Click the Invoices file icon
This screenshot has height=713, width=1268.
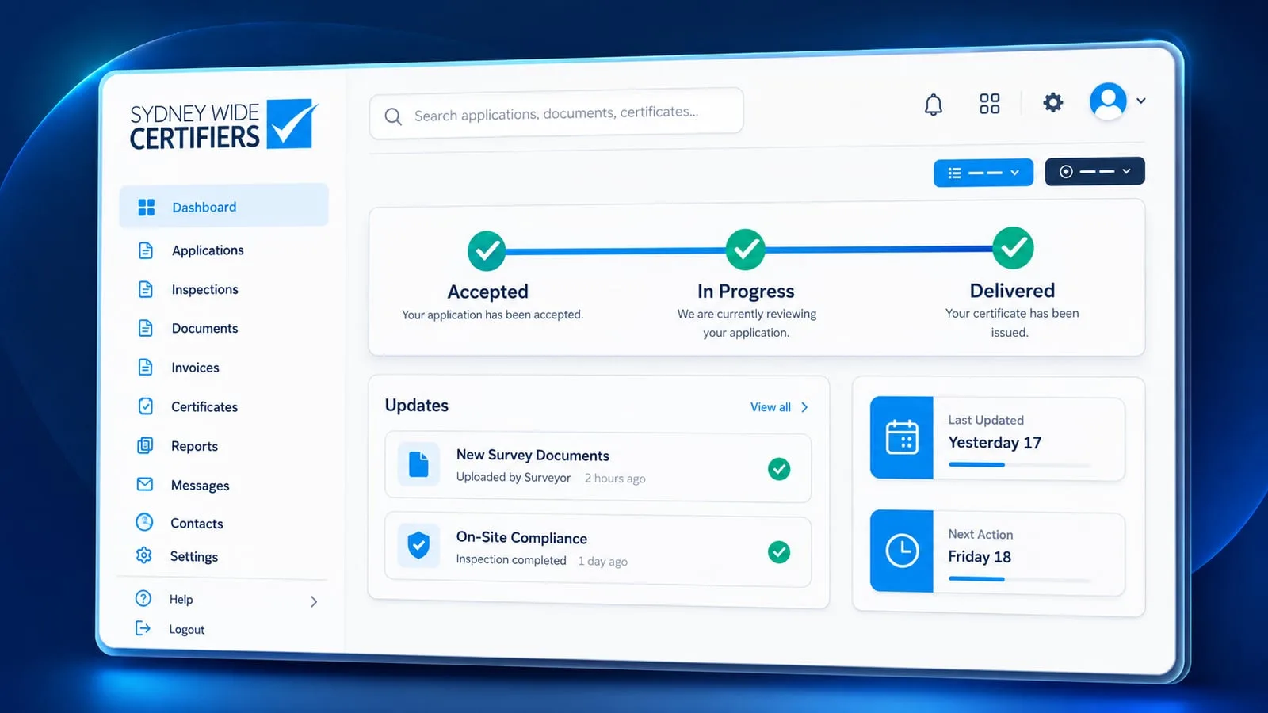146,367
